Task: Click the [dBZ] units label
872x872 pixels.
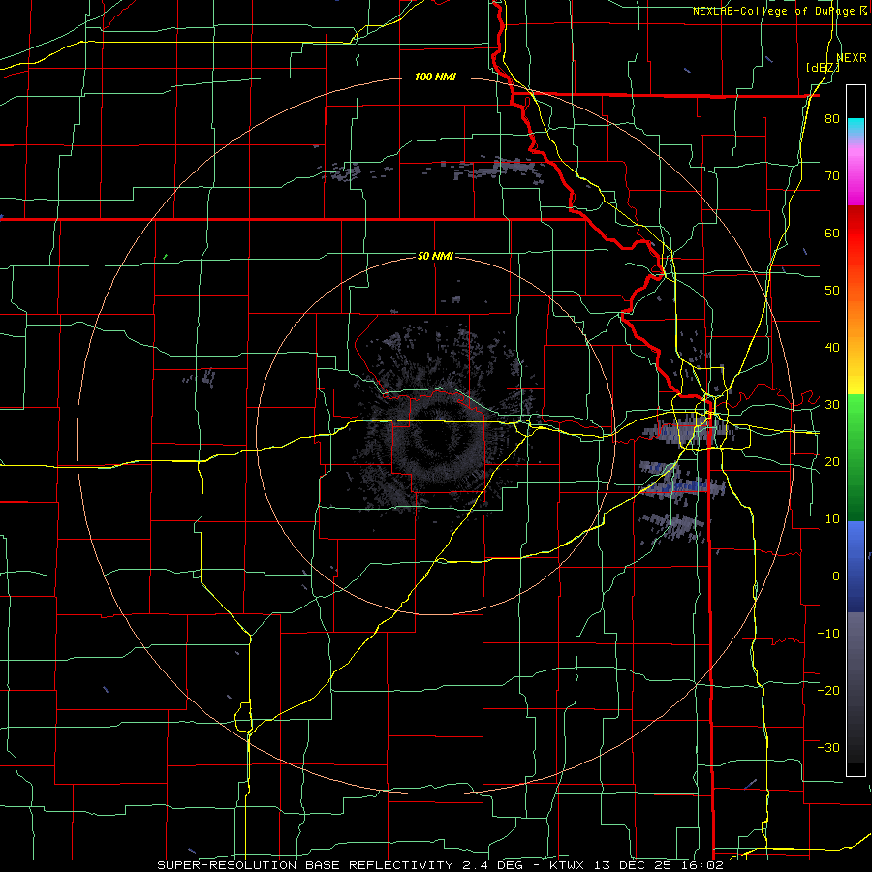Action: click(823, 68)
